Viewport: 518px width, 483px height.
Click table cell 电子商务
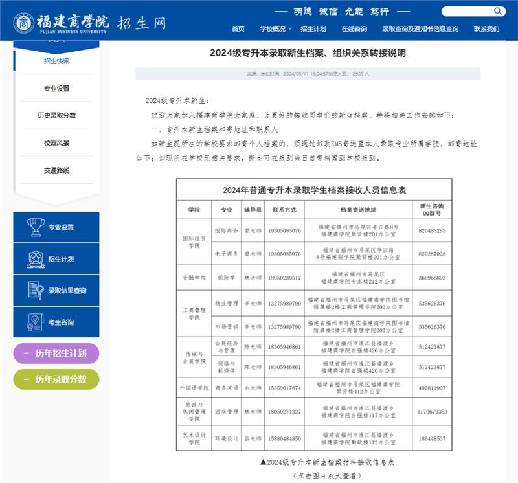[x=226, y=254]
